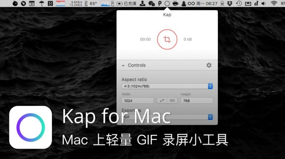Swap width and height with arrows button
Image resolution: width=285 pixels, height=159 pixels.
(x=162, y=101)
